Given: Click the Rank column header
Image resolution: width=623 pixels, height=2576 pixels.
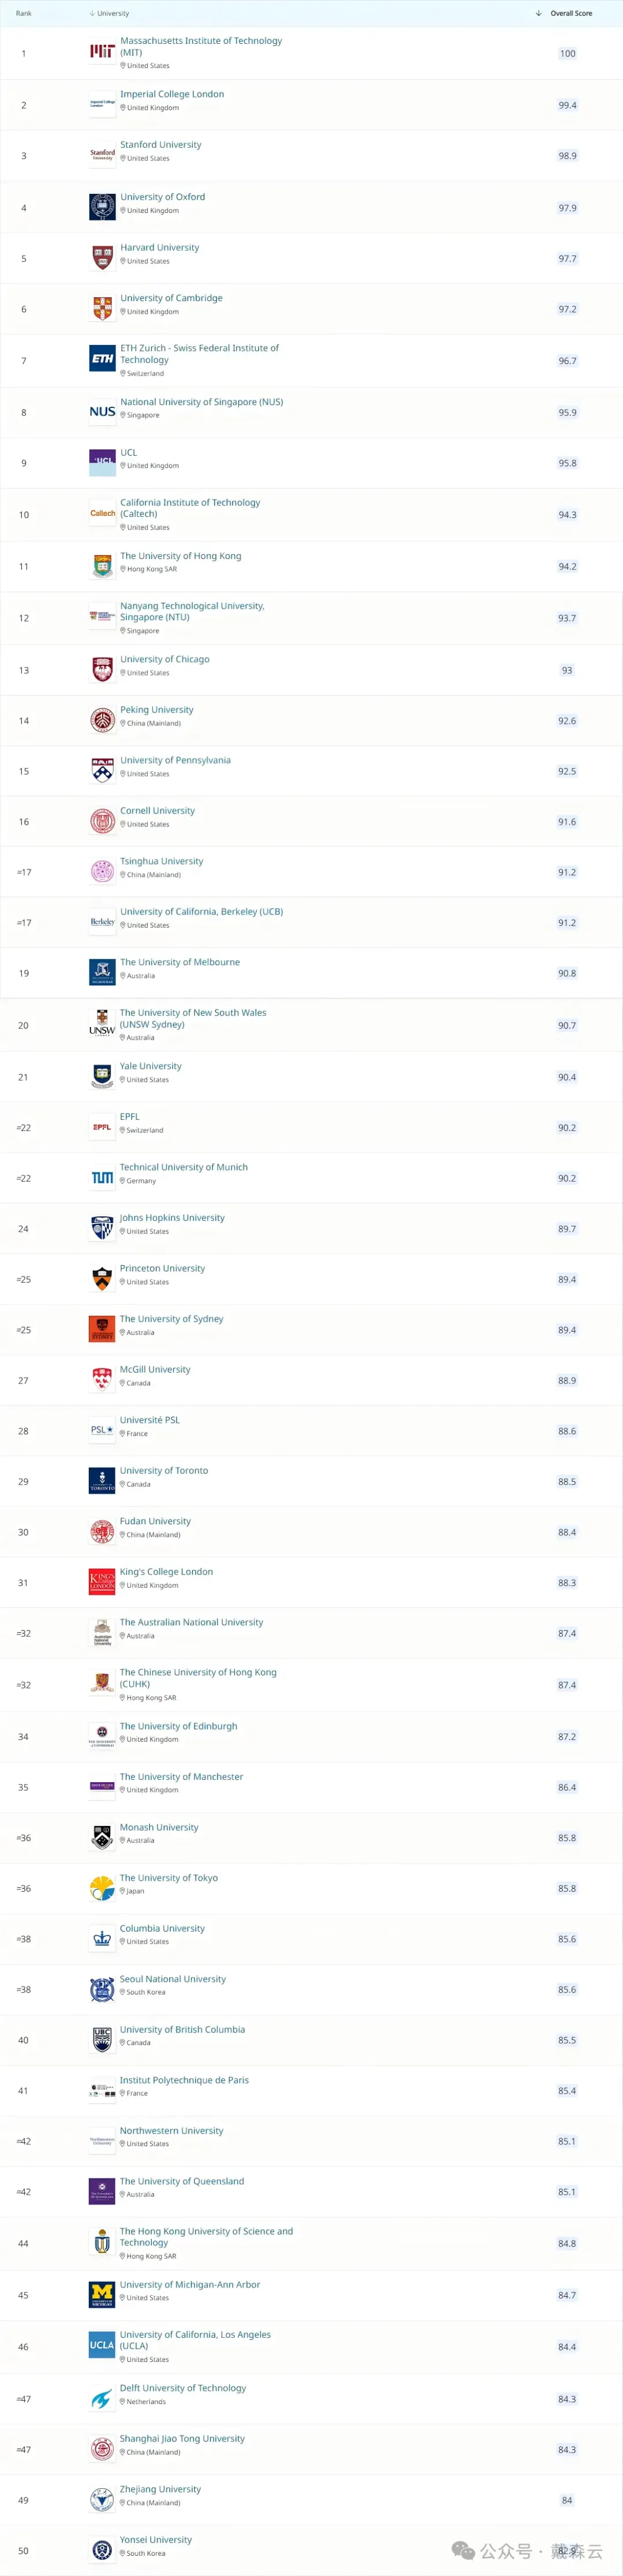Looking at the screenshot, I should (x=24, y=14).
